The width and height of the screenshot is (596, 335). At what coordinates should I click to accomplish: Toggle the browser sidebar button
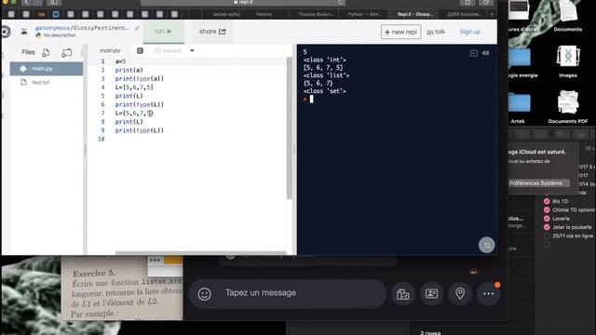54,2
